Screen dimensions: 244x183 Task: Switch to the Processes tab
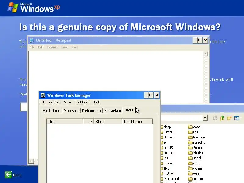71,111
